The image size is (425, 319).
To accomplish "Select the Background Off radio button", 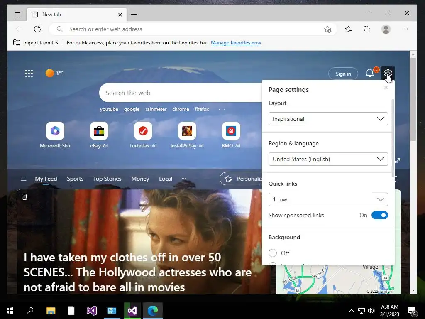I will pos(273,253).
